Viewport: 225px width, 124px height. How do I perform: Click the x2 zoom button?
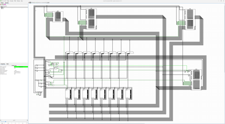(x=23, y=123)
